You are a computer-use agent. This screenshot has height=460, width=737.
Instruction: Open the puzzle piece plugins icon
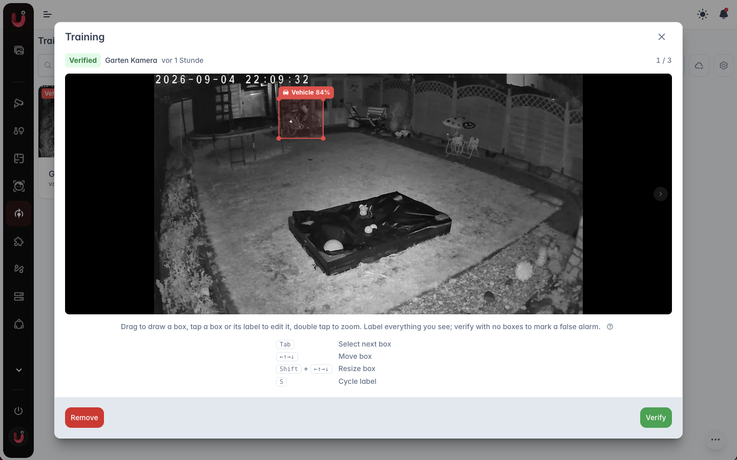19,241
